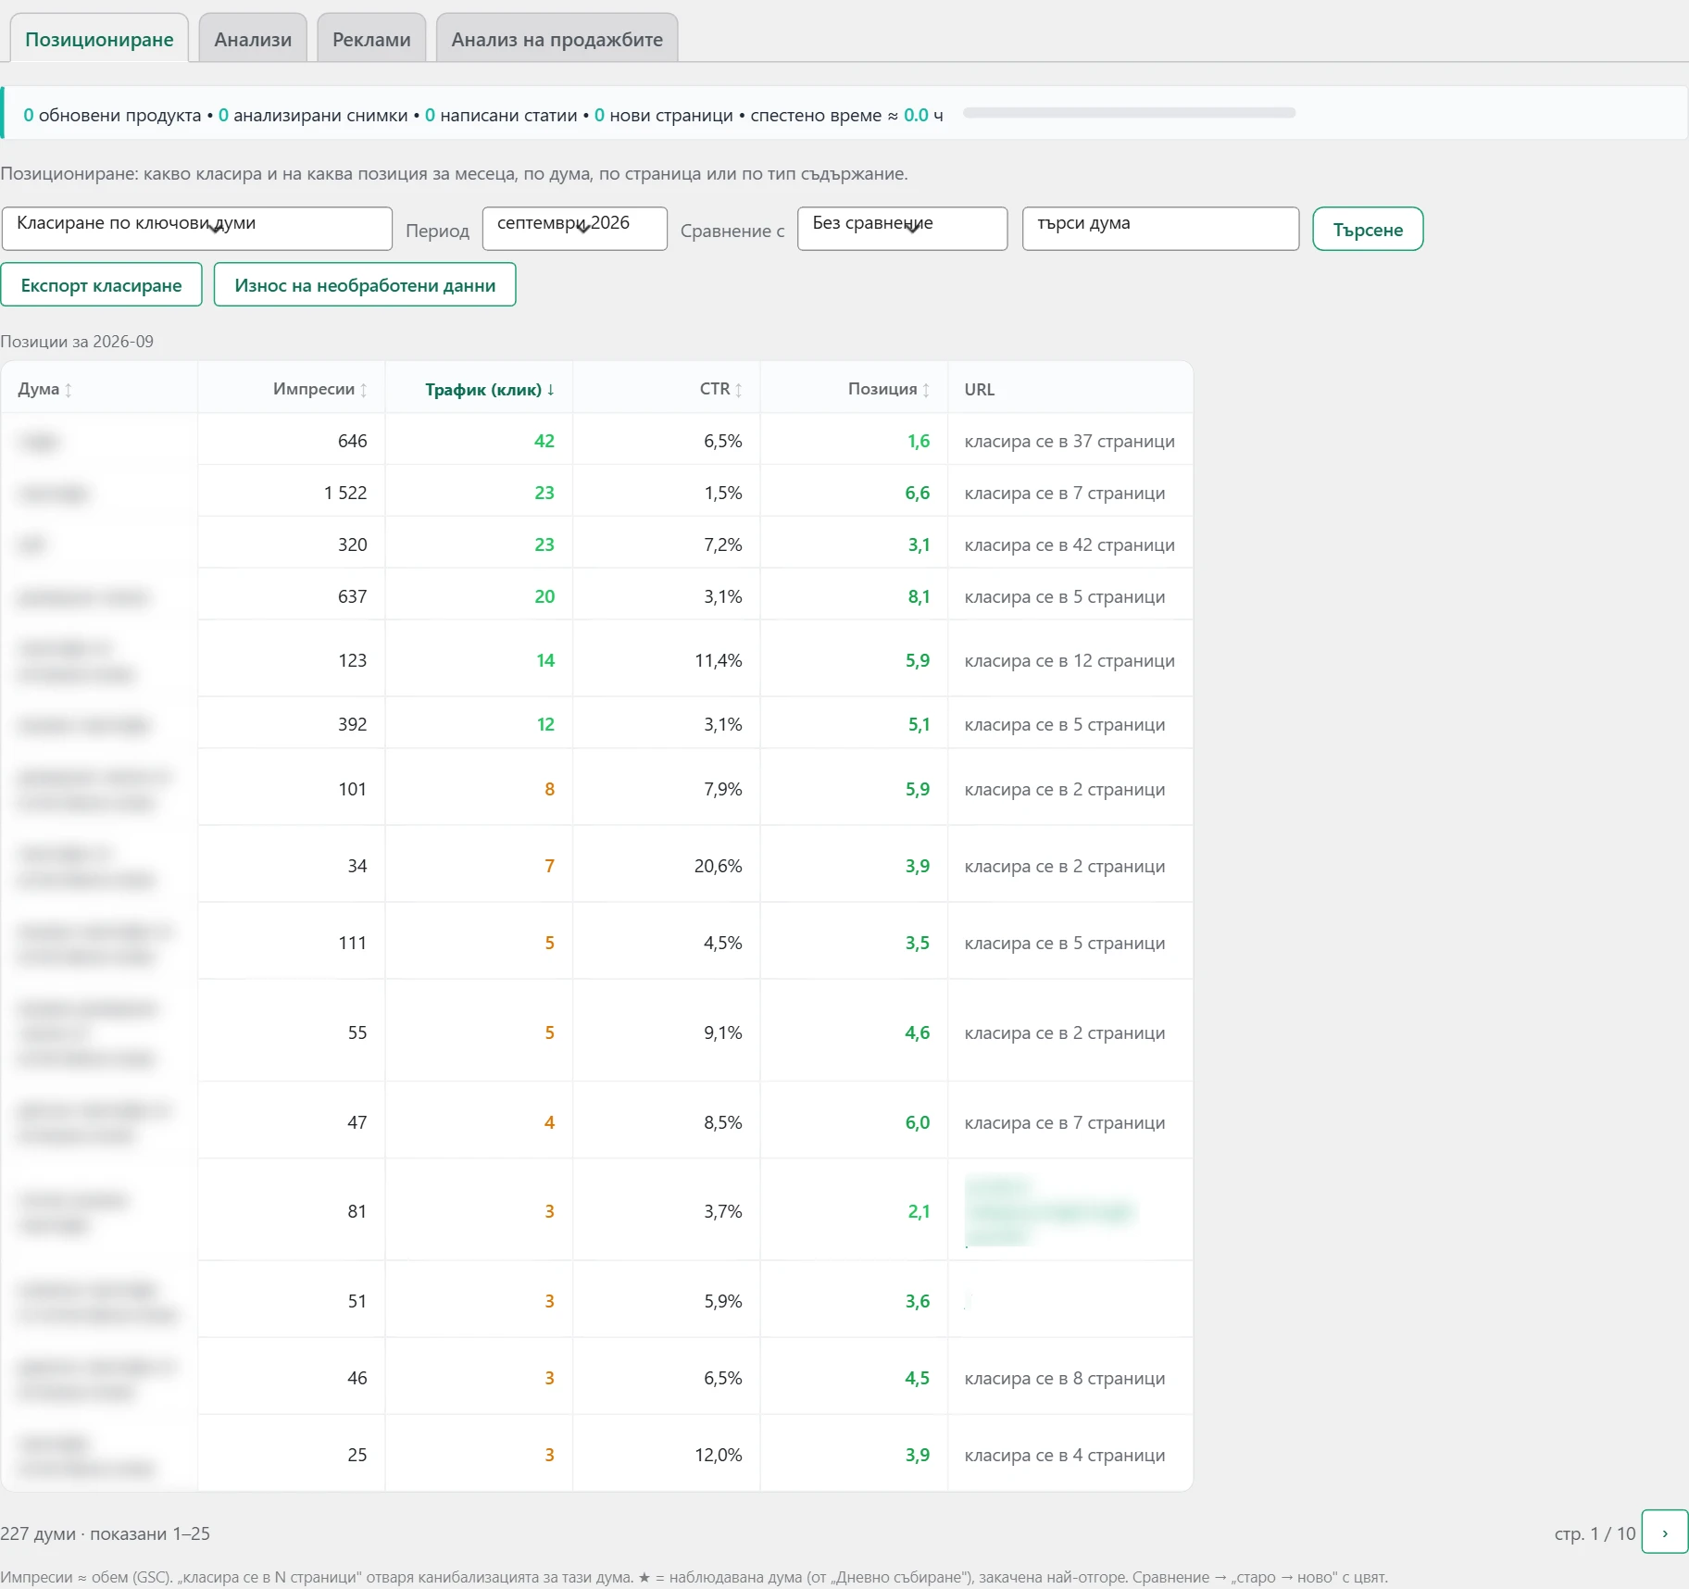This screenshot has width=1689, height=1589.
Task: Click position value 6,6
Action: tap(918, 493)
